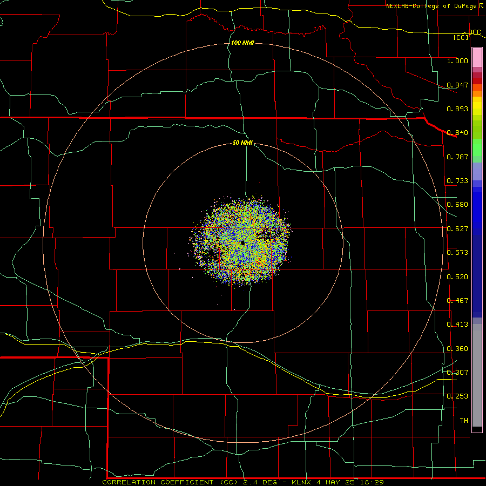Pick the bright green band above 0.787

pyautogui.click(x=477, y=147)
